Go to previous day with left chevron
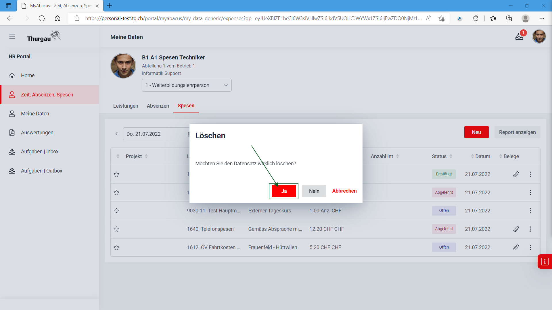 point(117,134)
